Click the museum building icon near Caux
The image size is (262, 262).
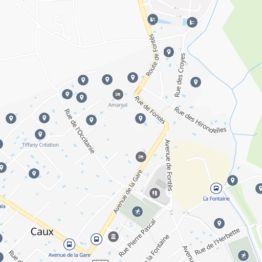[x=113, y=236]
